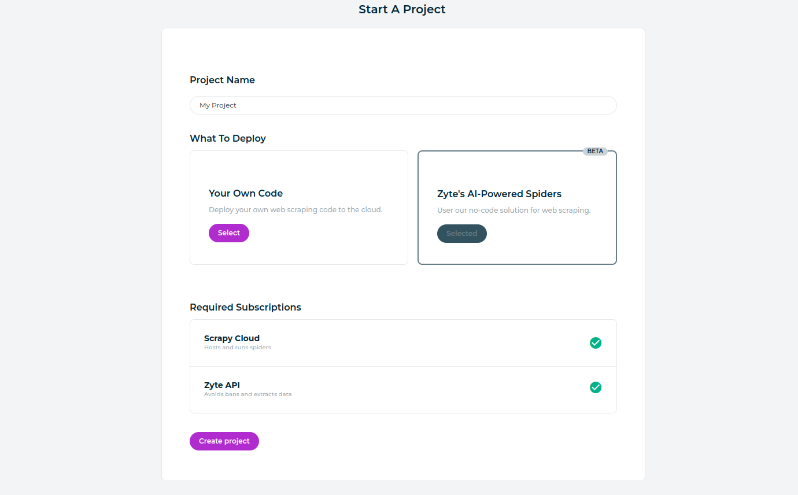This screenshot has width=798, height=495.
Task: Select the Your Own Code option
Action: point(229,233)
